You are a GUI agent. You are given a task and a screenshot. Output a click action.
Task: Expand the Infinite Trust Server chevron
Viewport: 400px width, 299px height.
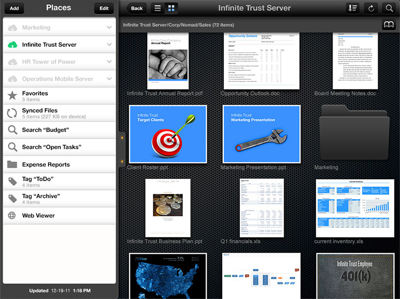[109, 45]
